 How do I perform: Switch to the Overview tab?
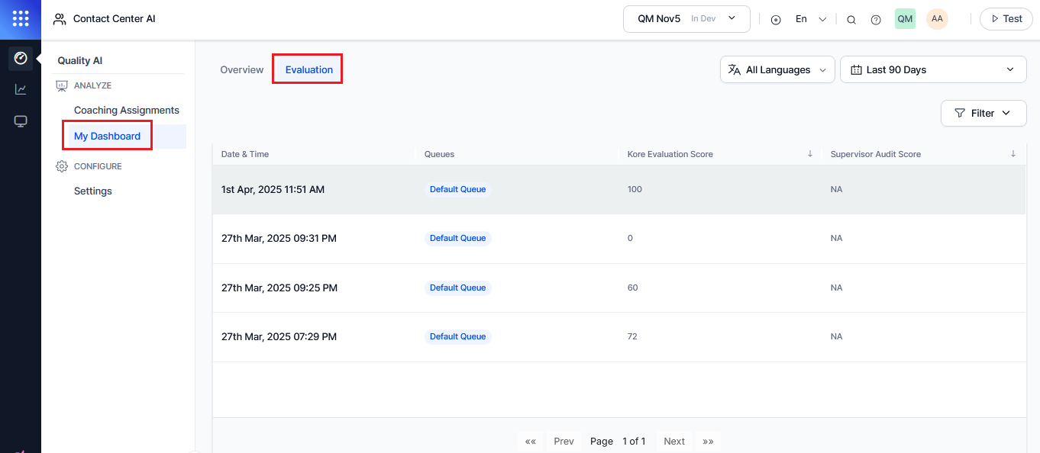point(241,69)
